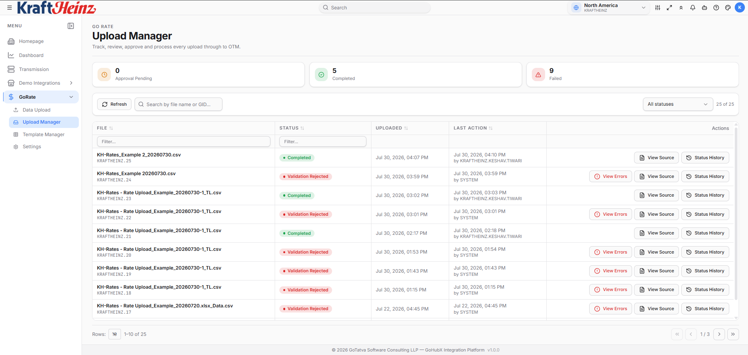Click the Approval Pending clock icon
Viewport: 748px width, 355px height.
[x=104, y=75]
